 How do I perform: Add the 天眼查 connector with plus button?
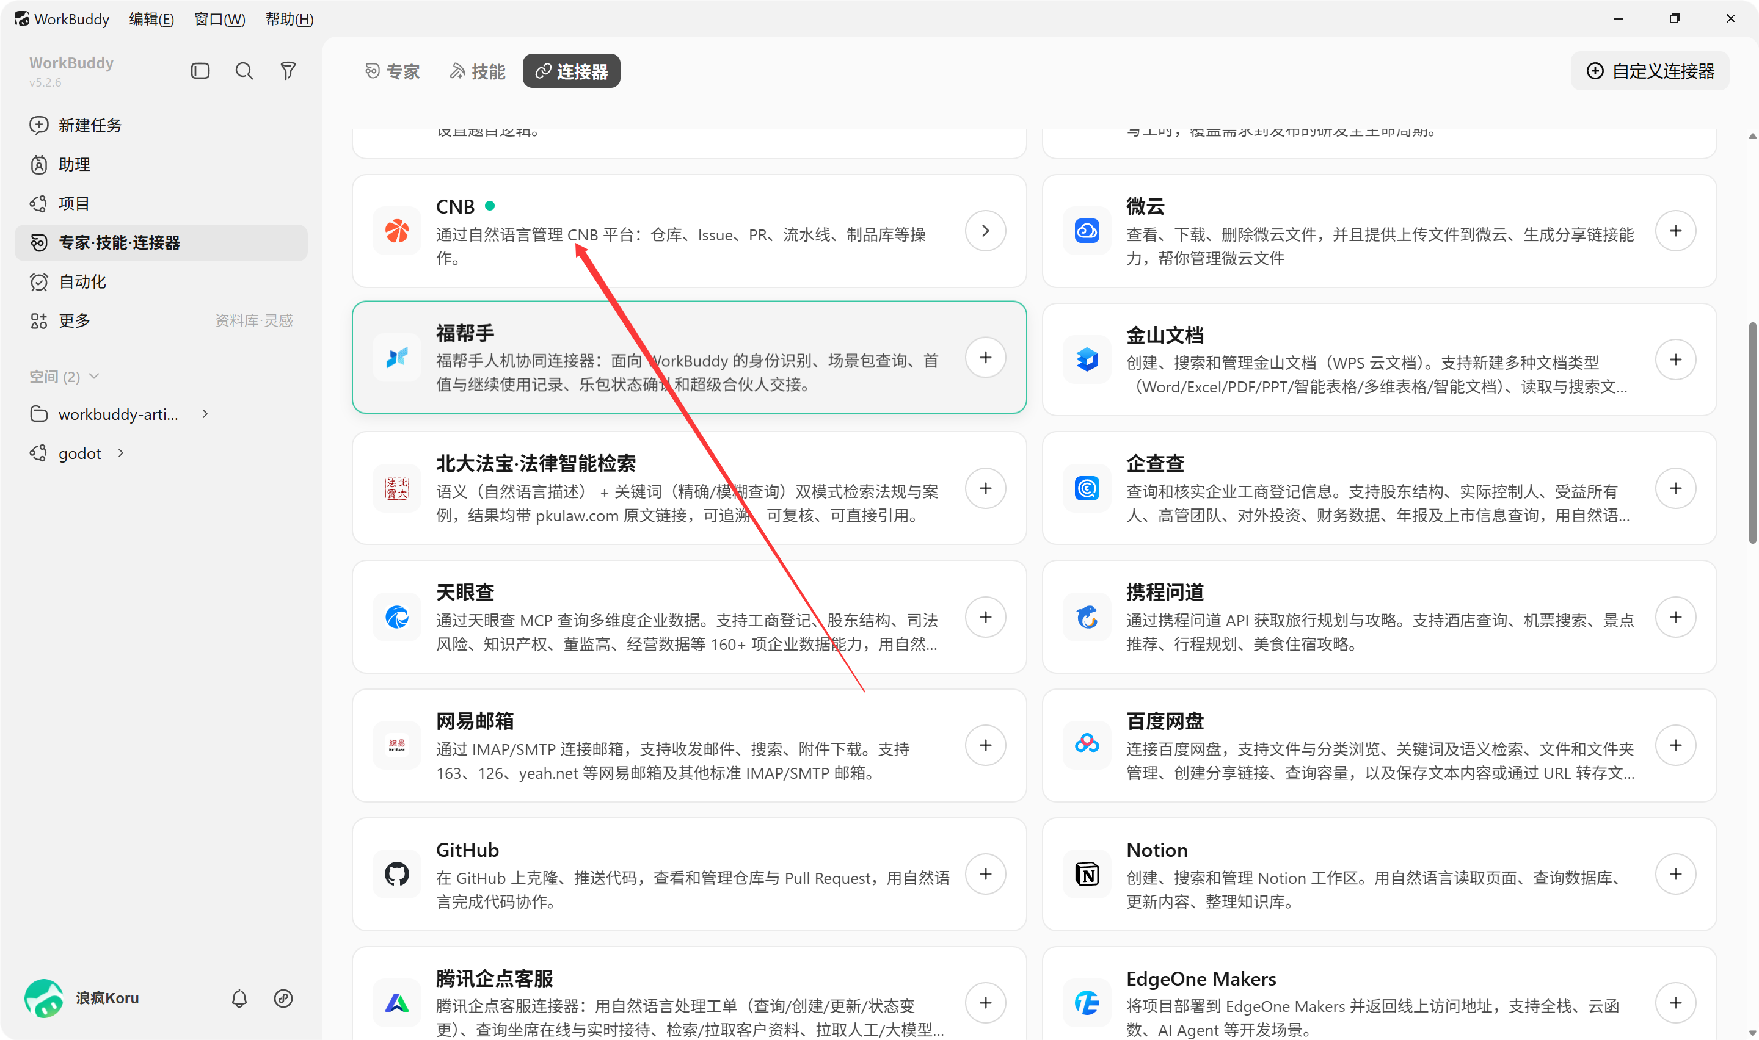pyautogui.click(x=986, y=616)
